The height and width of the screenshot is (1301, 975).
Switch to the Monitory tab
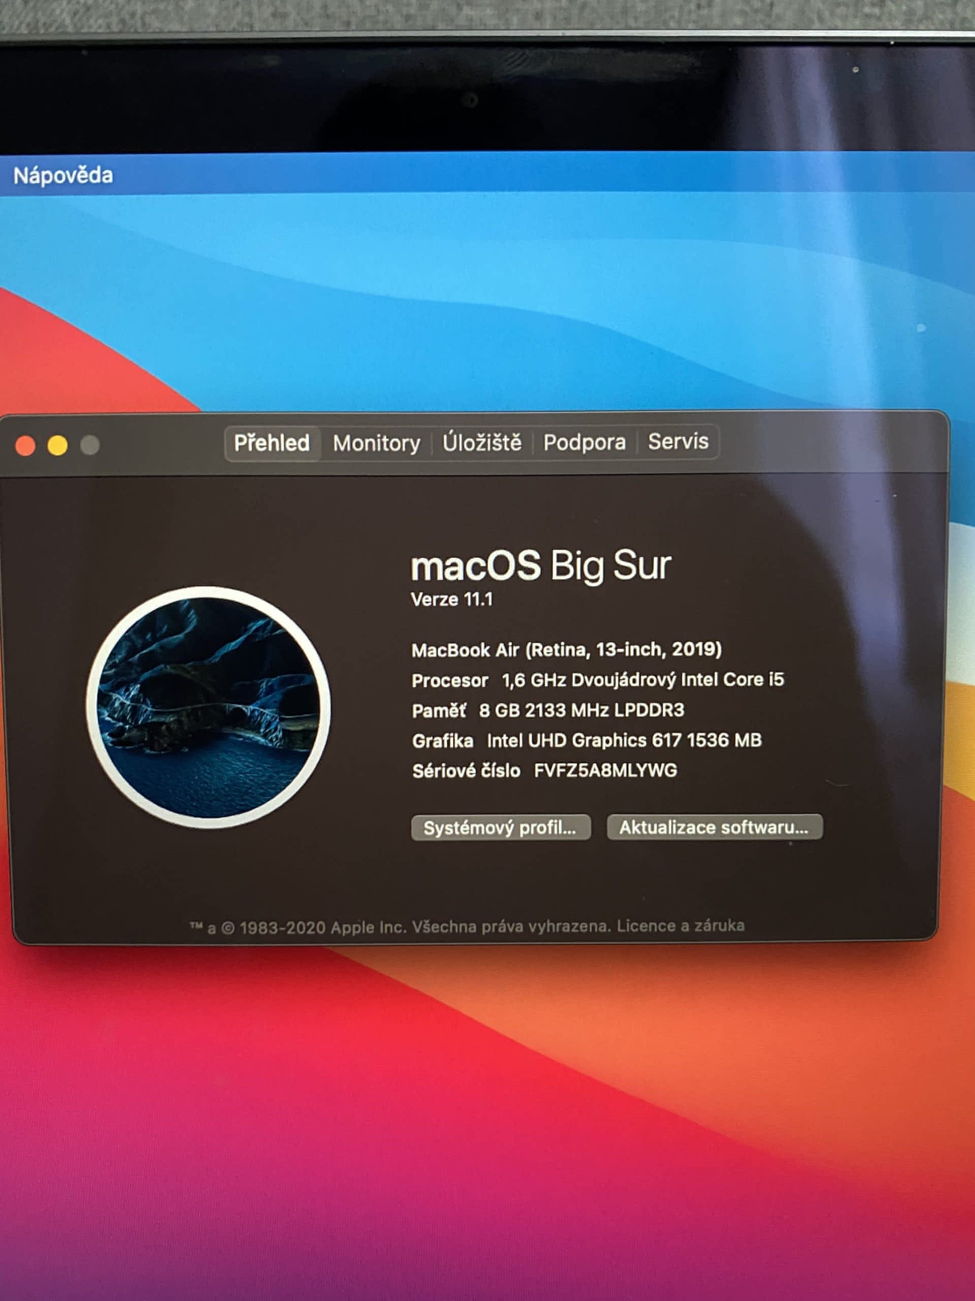click(x=376, y=443)
